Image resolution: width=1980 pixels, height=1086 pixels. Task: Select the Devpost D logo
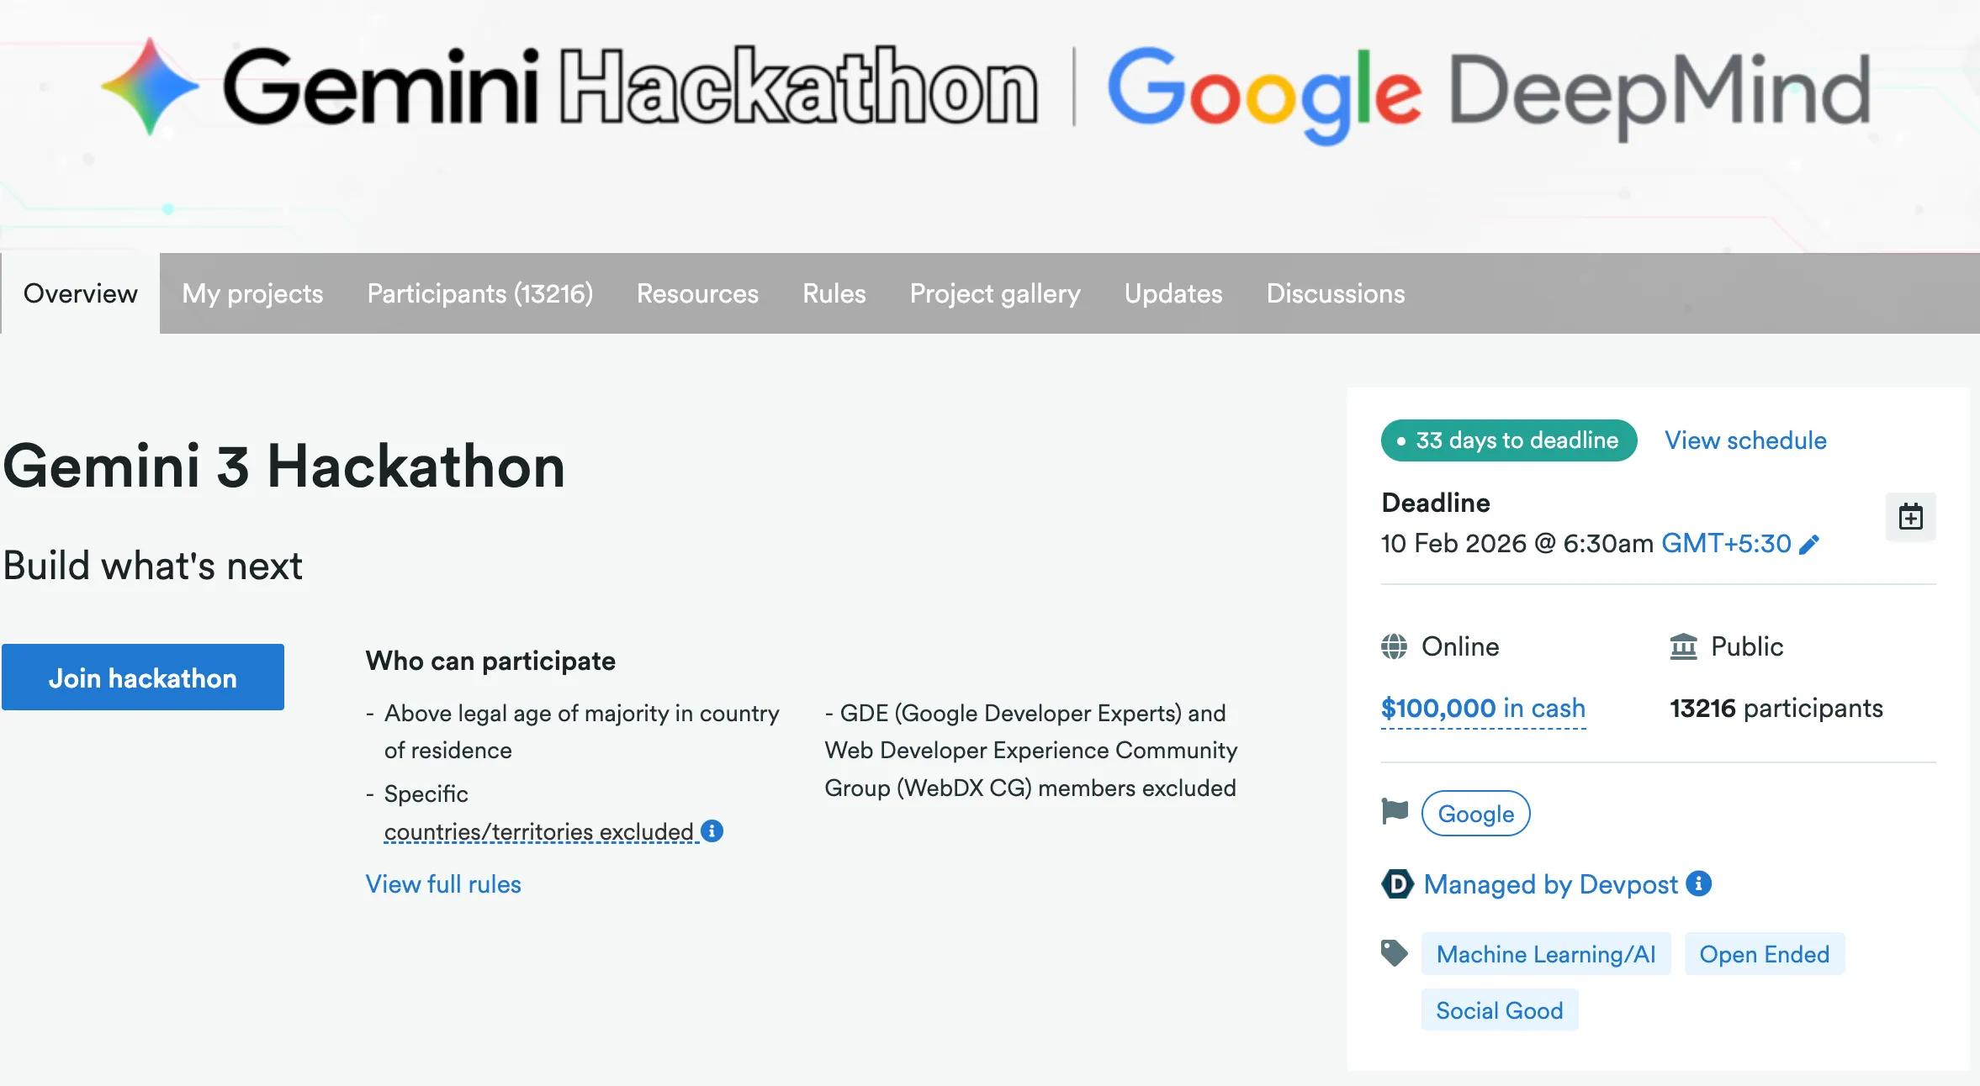point(1396,884)
